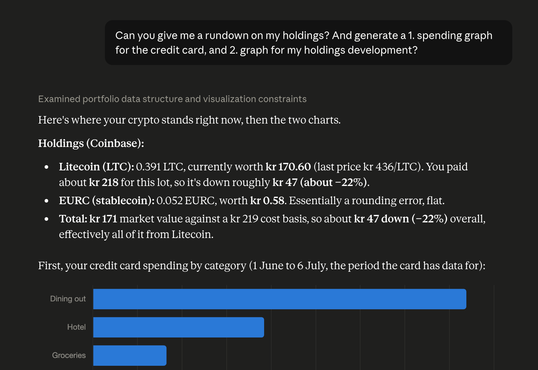
Task: Click the "Dining out" axis label
Action: point(68,299)
